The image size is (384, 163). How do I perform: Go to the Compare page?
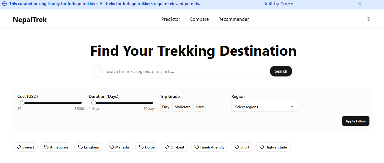point(199,19)
